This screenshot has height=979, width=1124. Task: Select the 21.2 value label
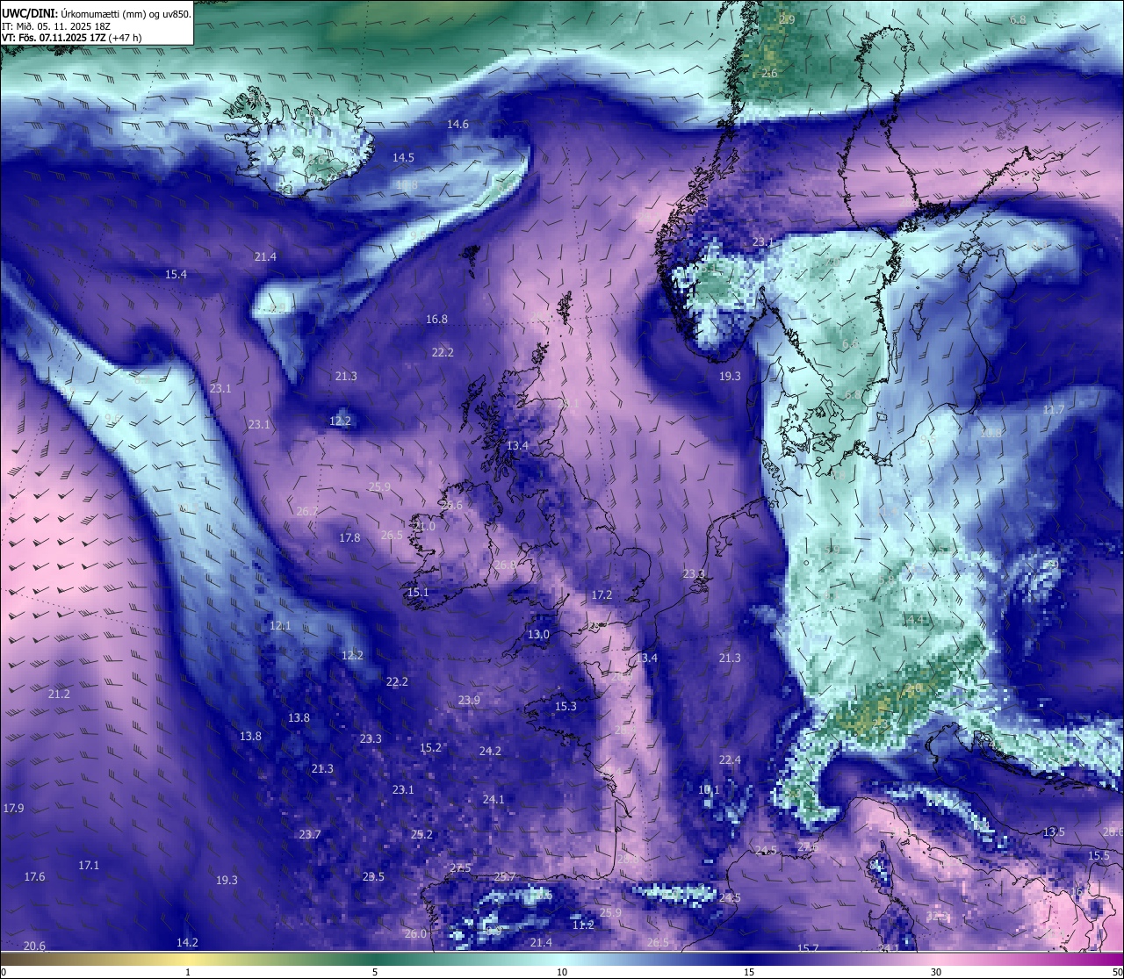[59, 695]
